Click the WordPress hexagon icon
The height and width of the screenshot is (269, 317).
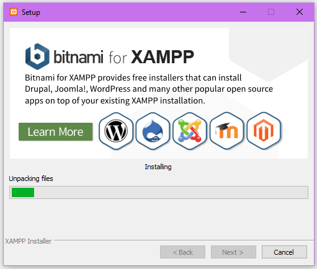click(x=116, y=131)
